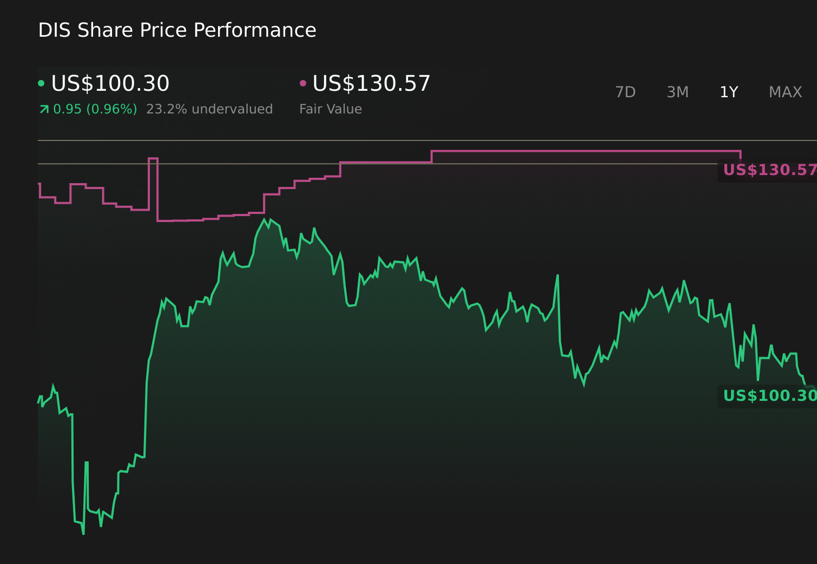
Task: Switch to the 3M time range
Action: (x=677, y=92)
